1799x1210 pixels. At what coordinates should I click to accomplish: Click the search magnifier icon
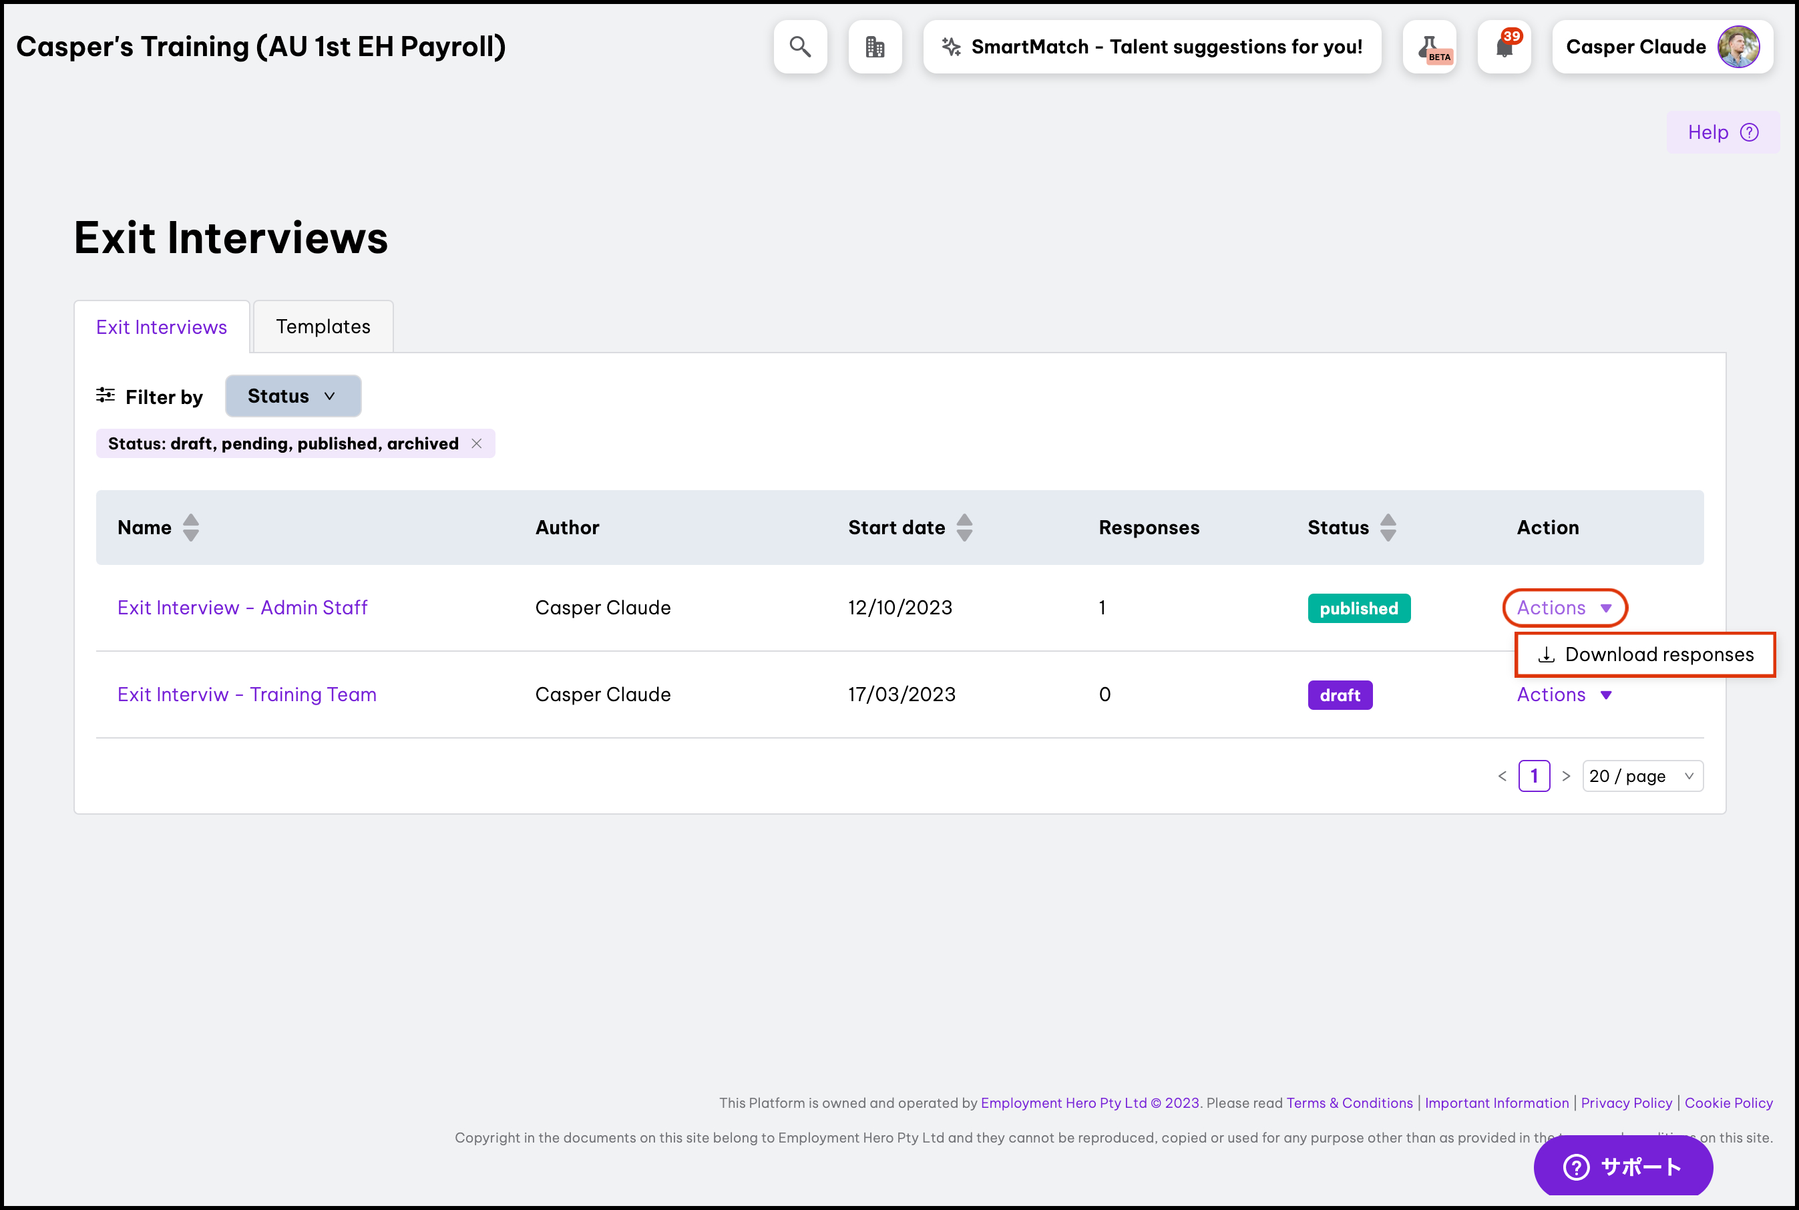click(x=799, y=47)
